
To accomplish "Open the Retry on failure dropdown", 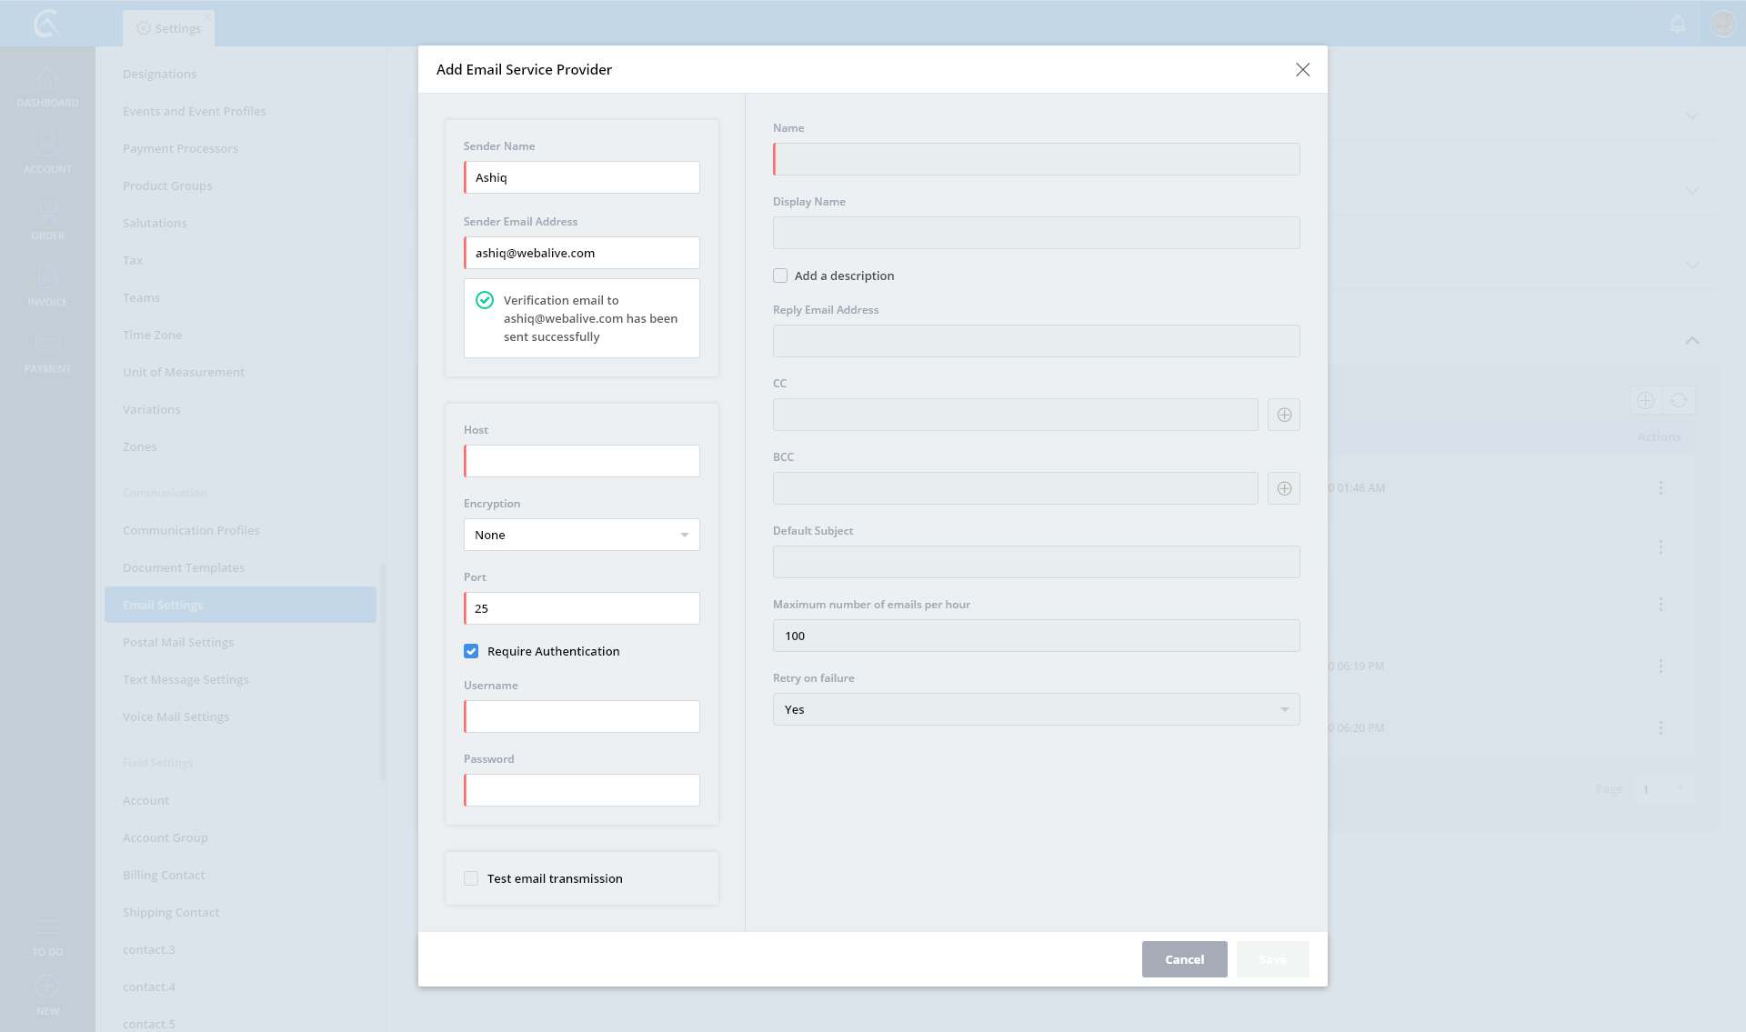I will click(x=1036, y=709).
